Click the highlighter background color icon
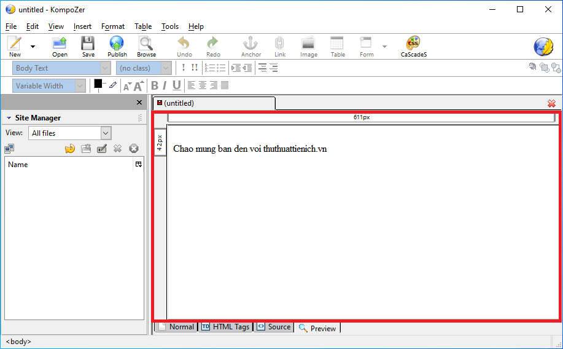 click(x=112, y=85)
